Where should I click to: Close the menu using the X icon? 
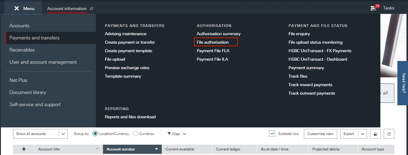(17, 8)
